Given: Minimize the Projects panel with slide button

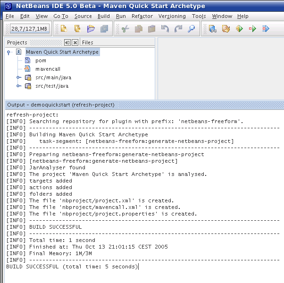Looking at the screenshot, I should 67,42.
